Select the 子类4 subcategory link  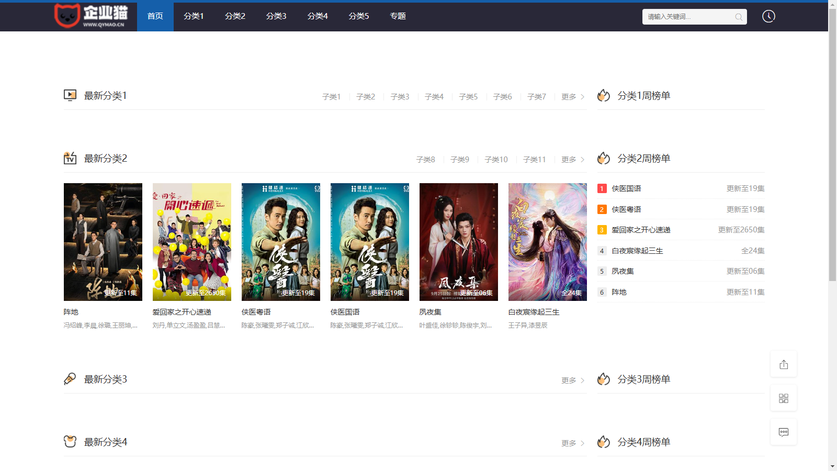click(434, 97)
